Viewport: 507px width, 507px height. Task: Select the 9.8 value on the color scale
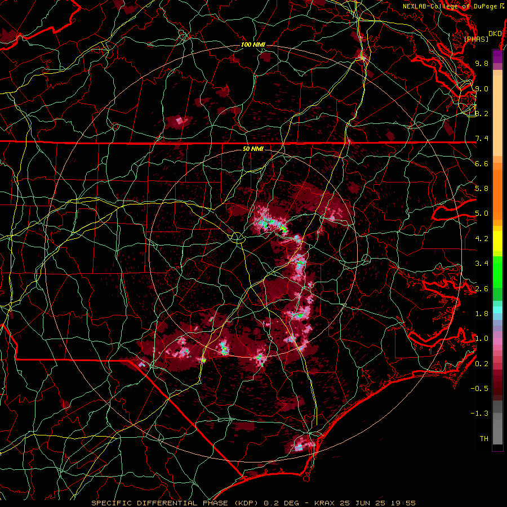click(x=482, y=63)
